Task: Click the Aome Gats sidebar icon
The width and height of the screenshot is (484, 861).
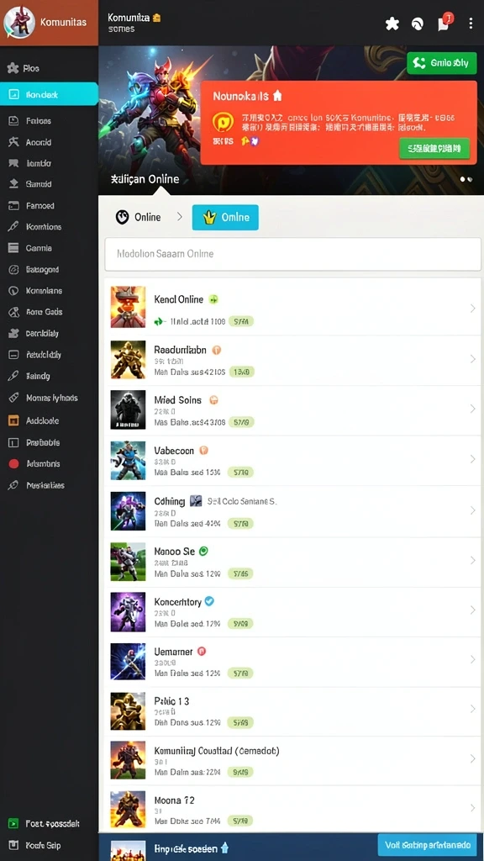Action: 13,312
